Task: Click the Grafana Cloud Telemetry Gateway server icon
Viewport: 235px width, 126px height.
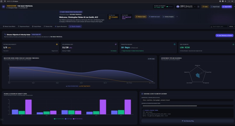Action: (x=142, y=94)
